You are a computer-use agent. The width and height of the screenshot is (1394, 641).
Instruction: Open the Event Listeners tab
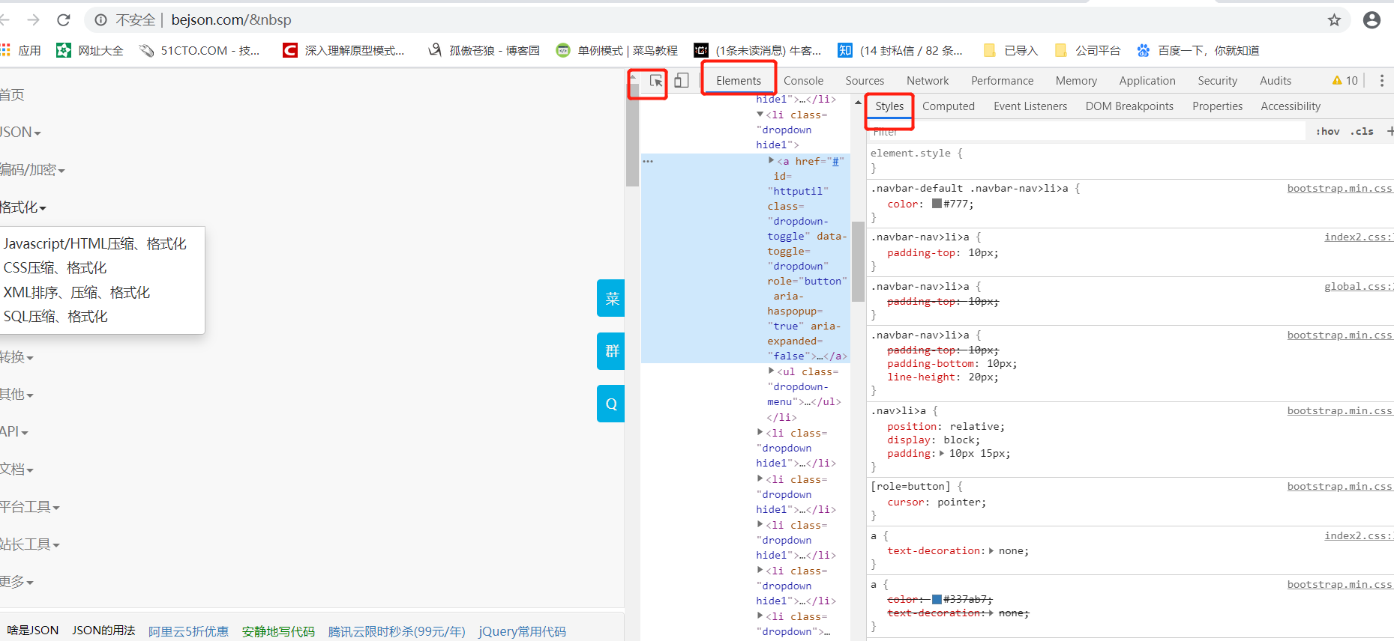(x=1030, y=106)
